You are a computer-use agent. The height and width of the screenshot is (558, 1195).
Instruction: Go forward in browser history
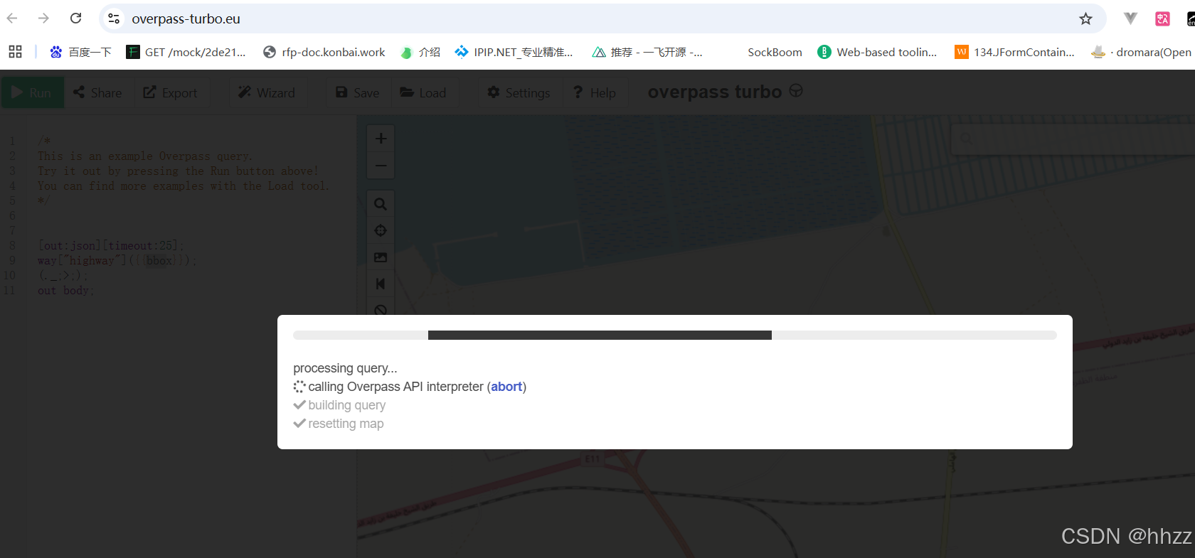44,18
